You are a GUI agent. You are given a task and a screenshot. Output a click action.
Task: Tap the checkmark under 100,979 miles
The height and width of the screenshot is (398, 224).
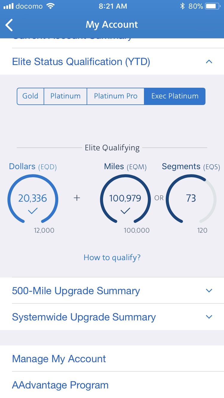(x=125, y=211)
